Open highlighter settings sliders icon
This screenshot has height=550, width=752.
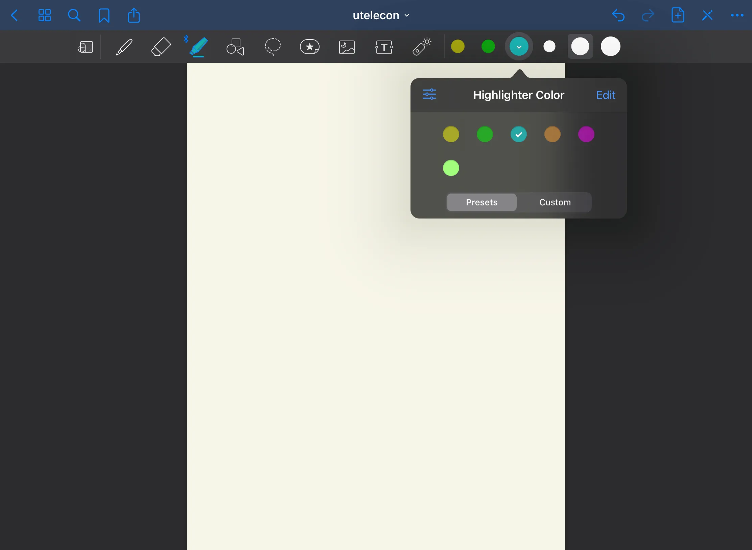tap(429, 94)
